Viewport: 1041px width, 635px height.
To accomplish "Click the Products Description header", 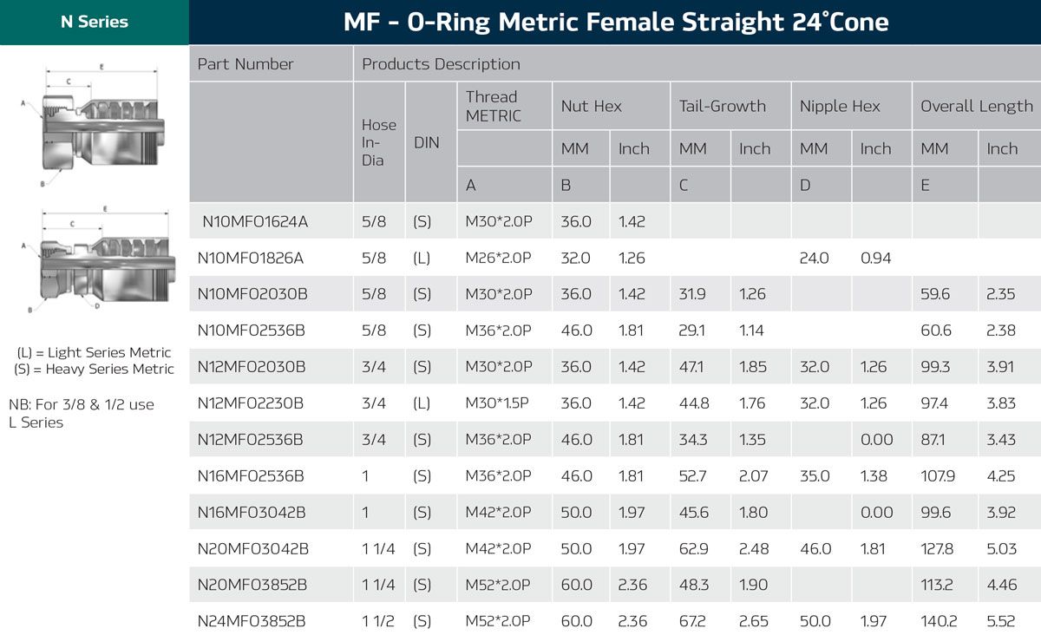I will coord(441,64).
